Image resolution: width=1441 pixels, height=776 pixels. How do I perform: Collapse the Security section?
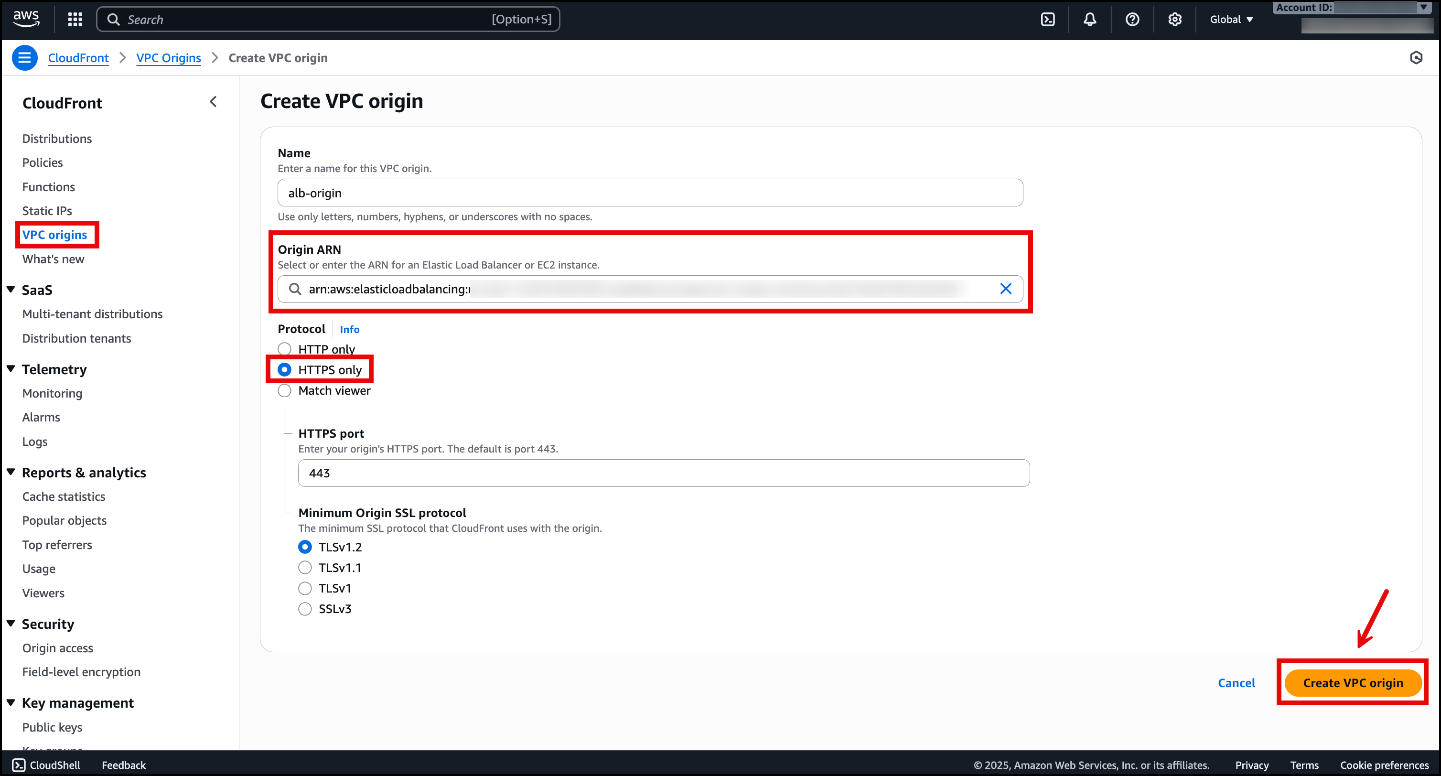[11, 623]
